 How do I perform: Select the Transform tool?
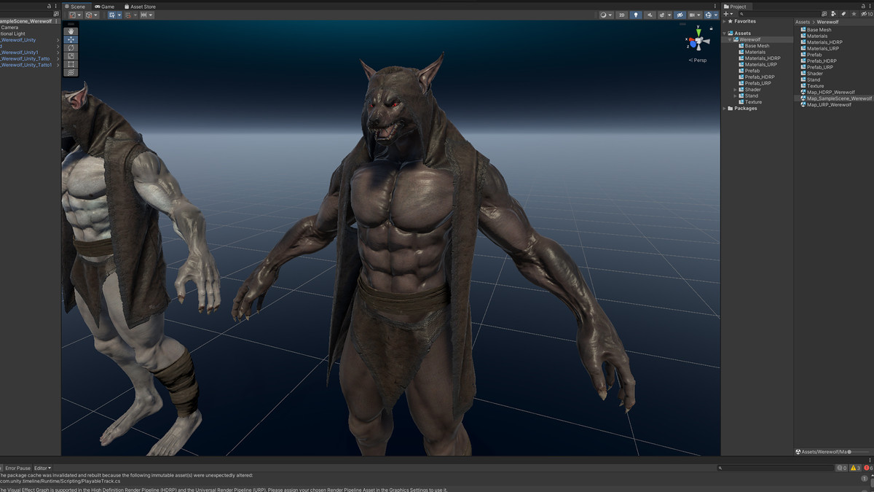tap(71, 72)
